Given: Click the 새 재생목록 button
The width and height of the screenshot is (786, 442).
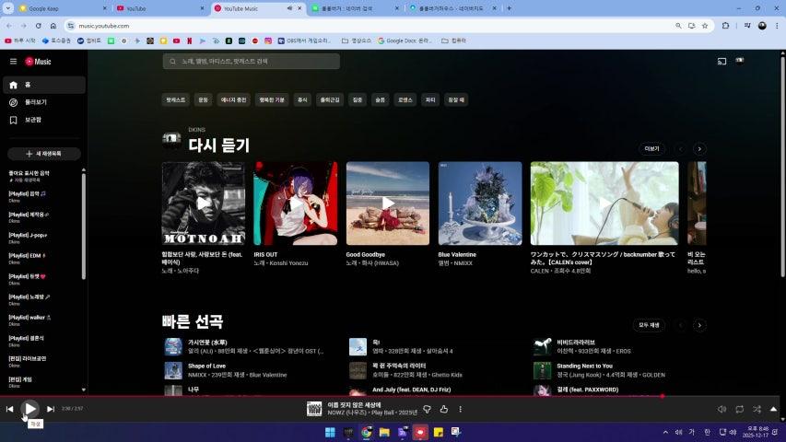Looking at the screenshot, I should [x=44, y=154].
